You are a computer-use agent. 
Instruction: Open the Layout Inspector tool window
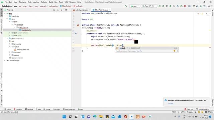tap(203, 109)
